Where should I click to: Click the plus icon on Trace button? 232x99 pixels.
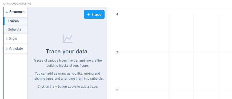click(88, 14)
